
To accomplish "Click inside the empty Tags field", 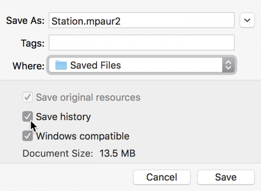I will pos(141,42).
